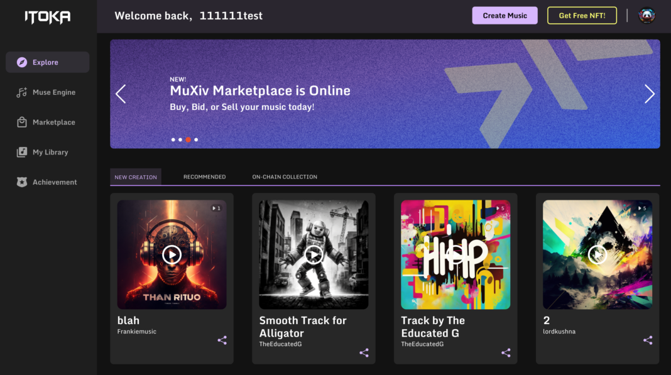Go back a banner using the left arrow
This screenshot has height=375, width=671.
pyautogui.click(x=121, y=94)
